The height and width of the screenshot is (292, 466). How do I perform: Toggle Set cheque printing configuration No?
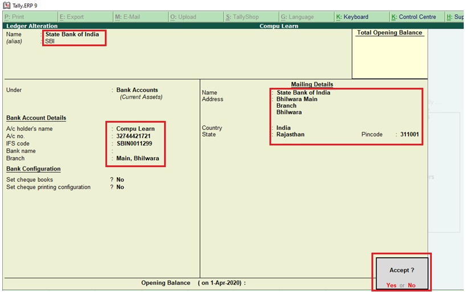click(x=120, y=187)
